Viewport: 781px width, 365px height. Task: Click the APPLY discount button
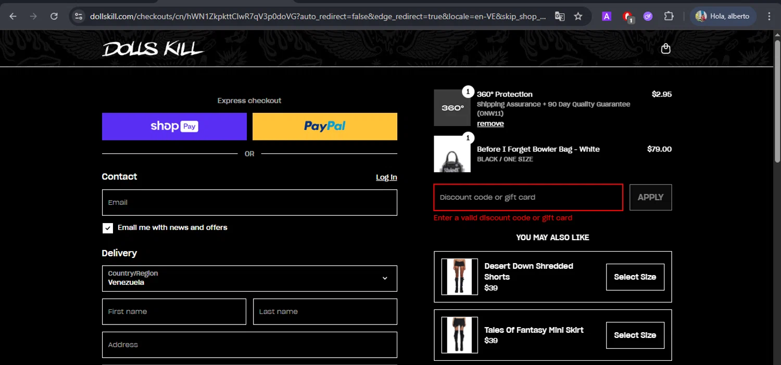coord(651,197)
